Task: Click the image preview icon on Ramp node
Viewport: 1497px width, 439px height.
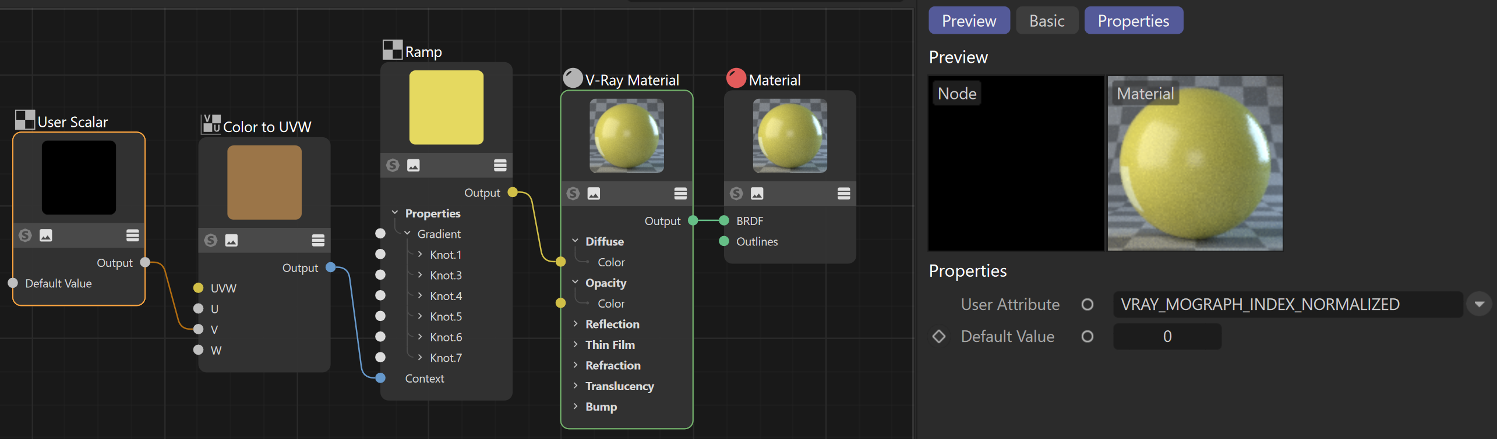Action: (x=414, y=166)
